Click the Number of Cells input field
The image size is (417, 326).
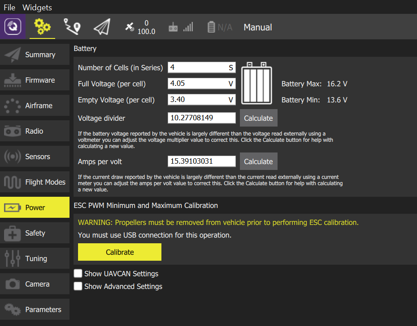tap(197, 68)
